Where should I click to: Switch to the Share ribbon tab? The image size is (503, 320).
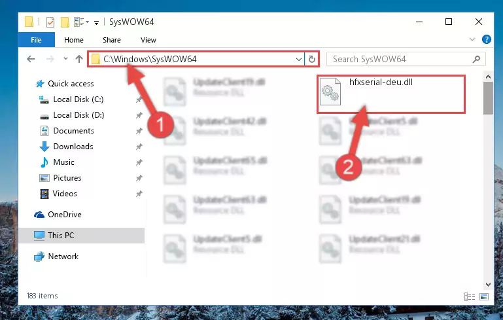coord(112,40)
